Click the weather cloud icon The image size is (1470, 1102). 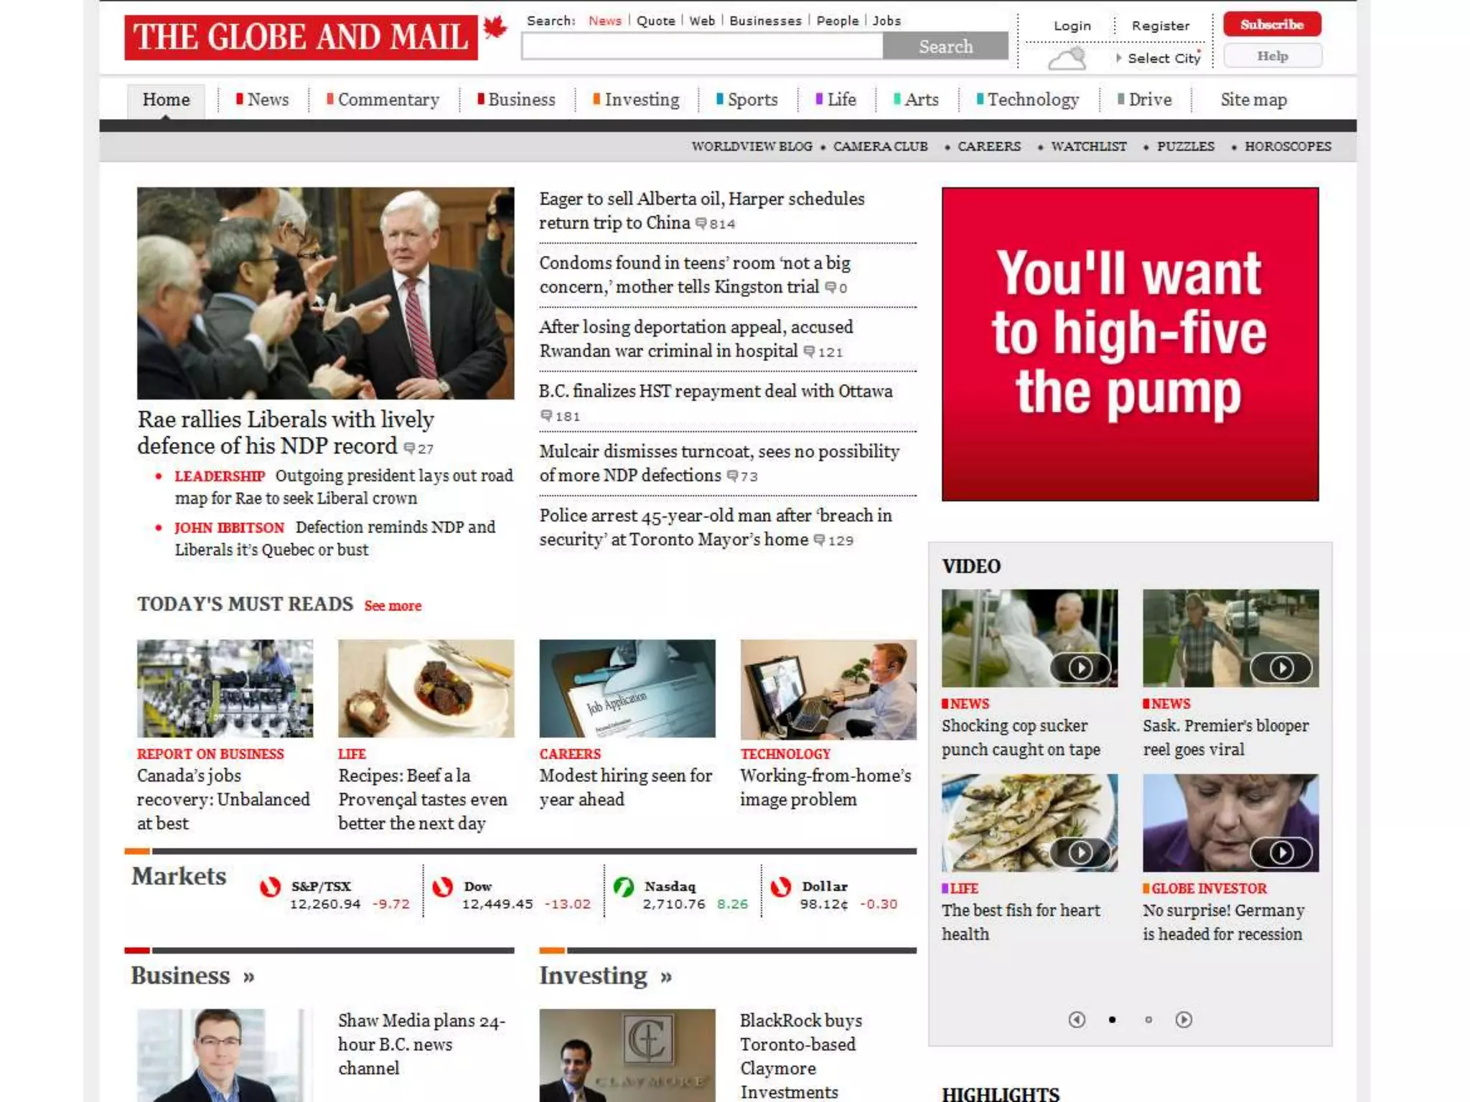tap(1067, 57)
